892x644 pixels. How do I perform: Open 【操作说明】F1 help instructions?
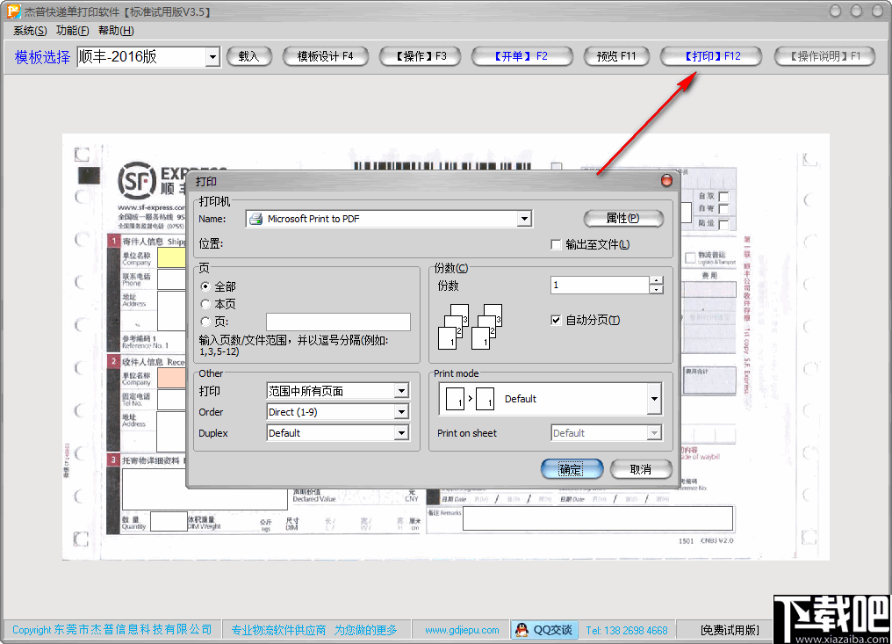tap(824, 56)
